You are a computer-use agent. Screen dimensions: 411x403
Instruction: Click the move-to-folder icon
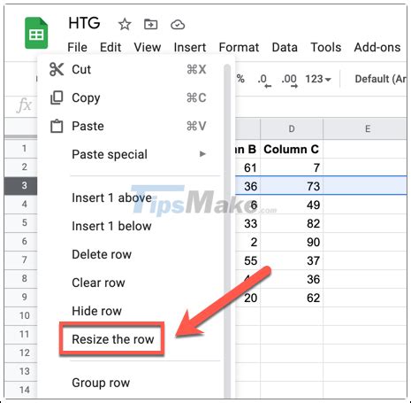150,24
